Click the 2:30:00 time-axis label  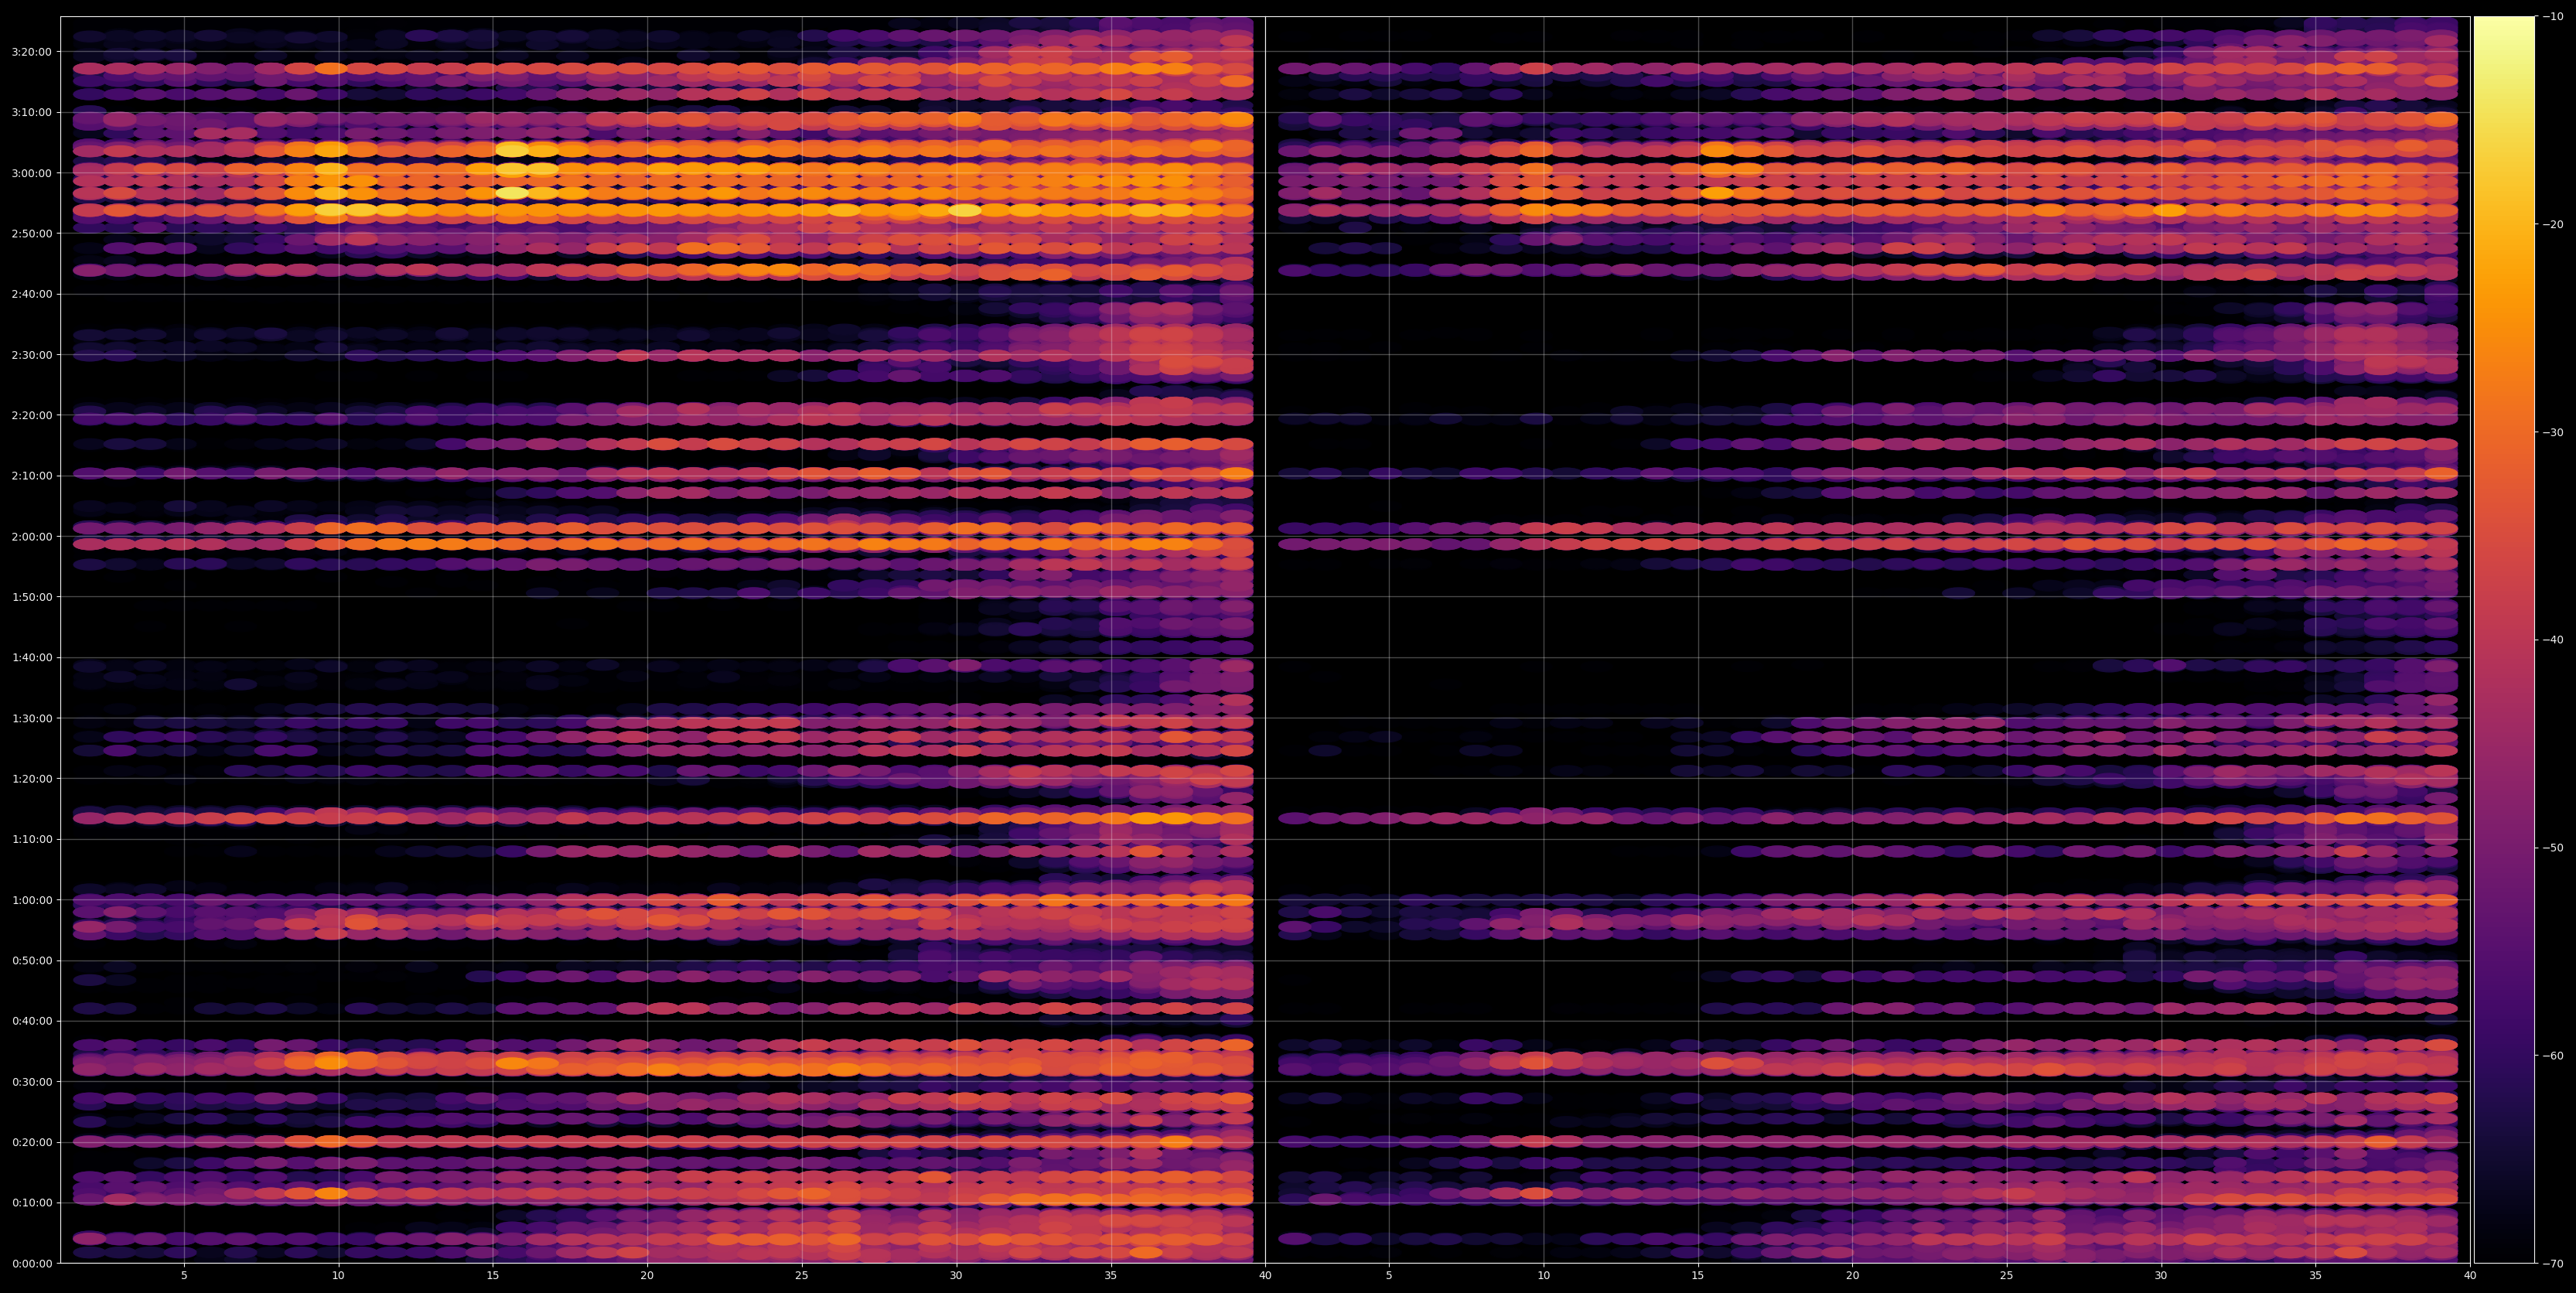click(x=31, y=355)
